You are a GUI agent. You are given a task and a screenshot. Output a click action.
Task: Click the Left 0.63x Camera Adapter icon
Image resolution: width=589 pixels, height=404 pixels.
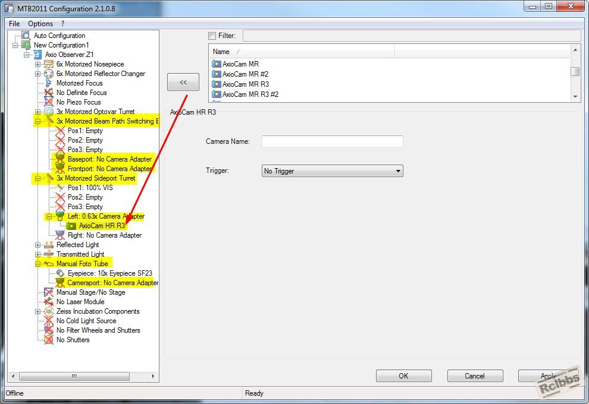[x=59, y=216]
